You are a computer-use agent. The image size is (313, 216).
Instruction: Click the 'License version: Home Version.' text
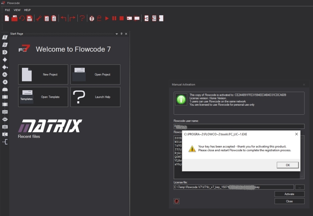208,98
